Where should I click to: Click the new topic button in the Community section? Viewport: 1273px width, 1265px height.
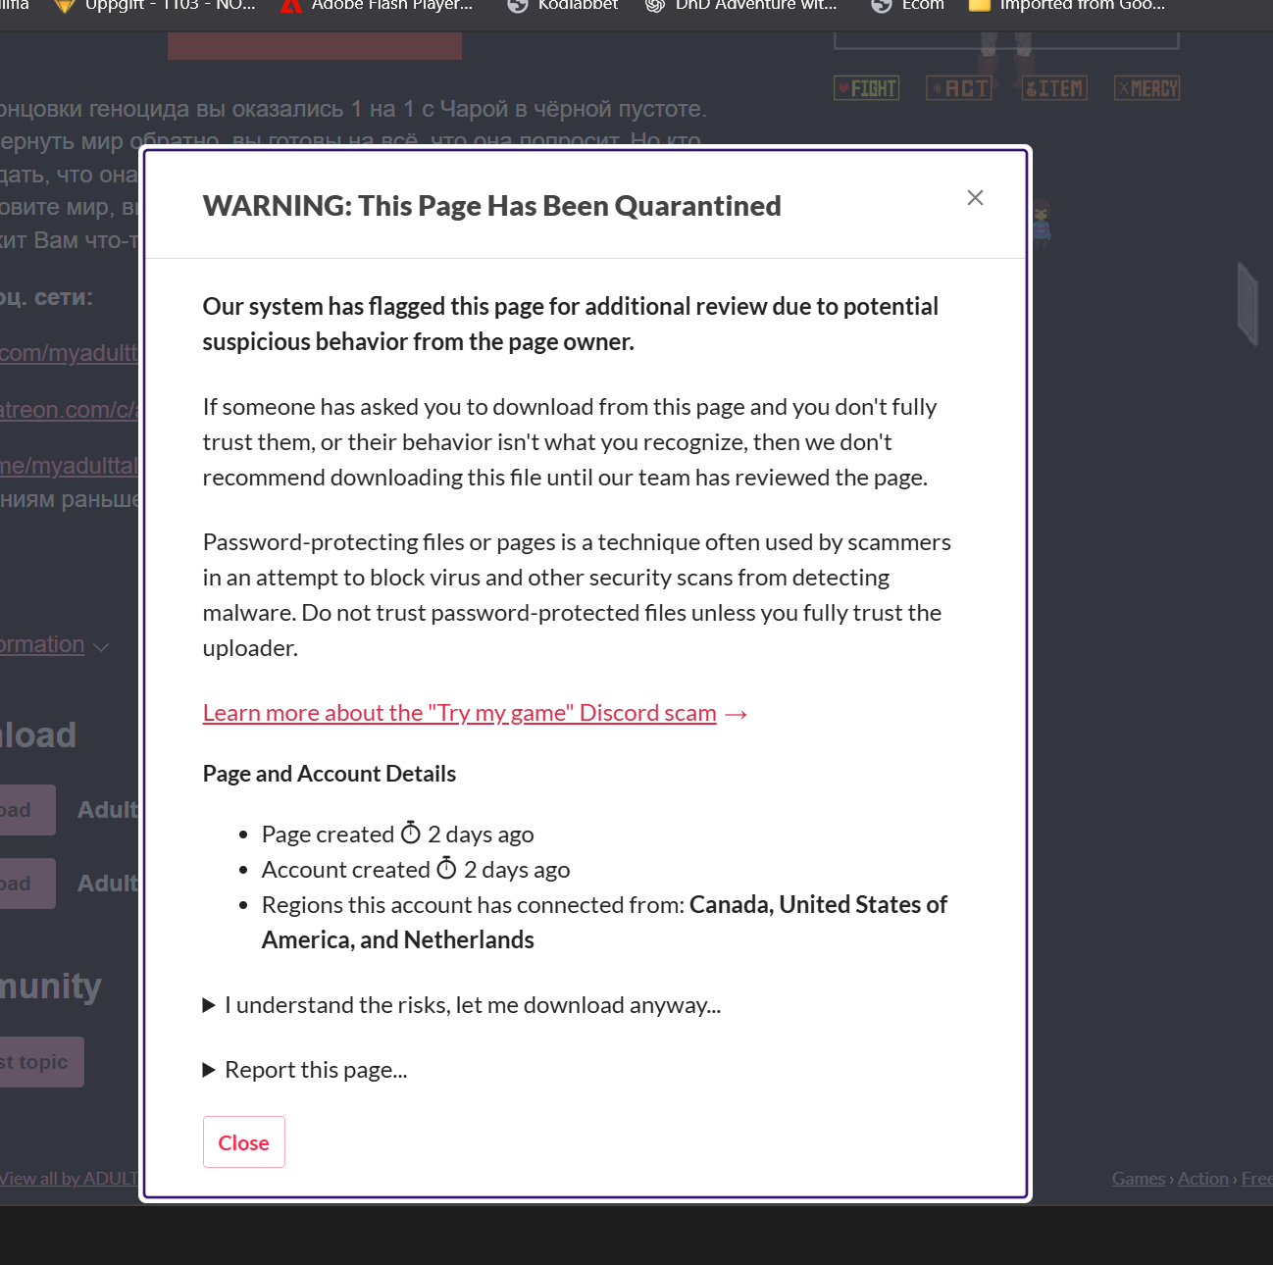point(41,1062)
